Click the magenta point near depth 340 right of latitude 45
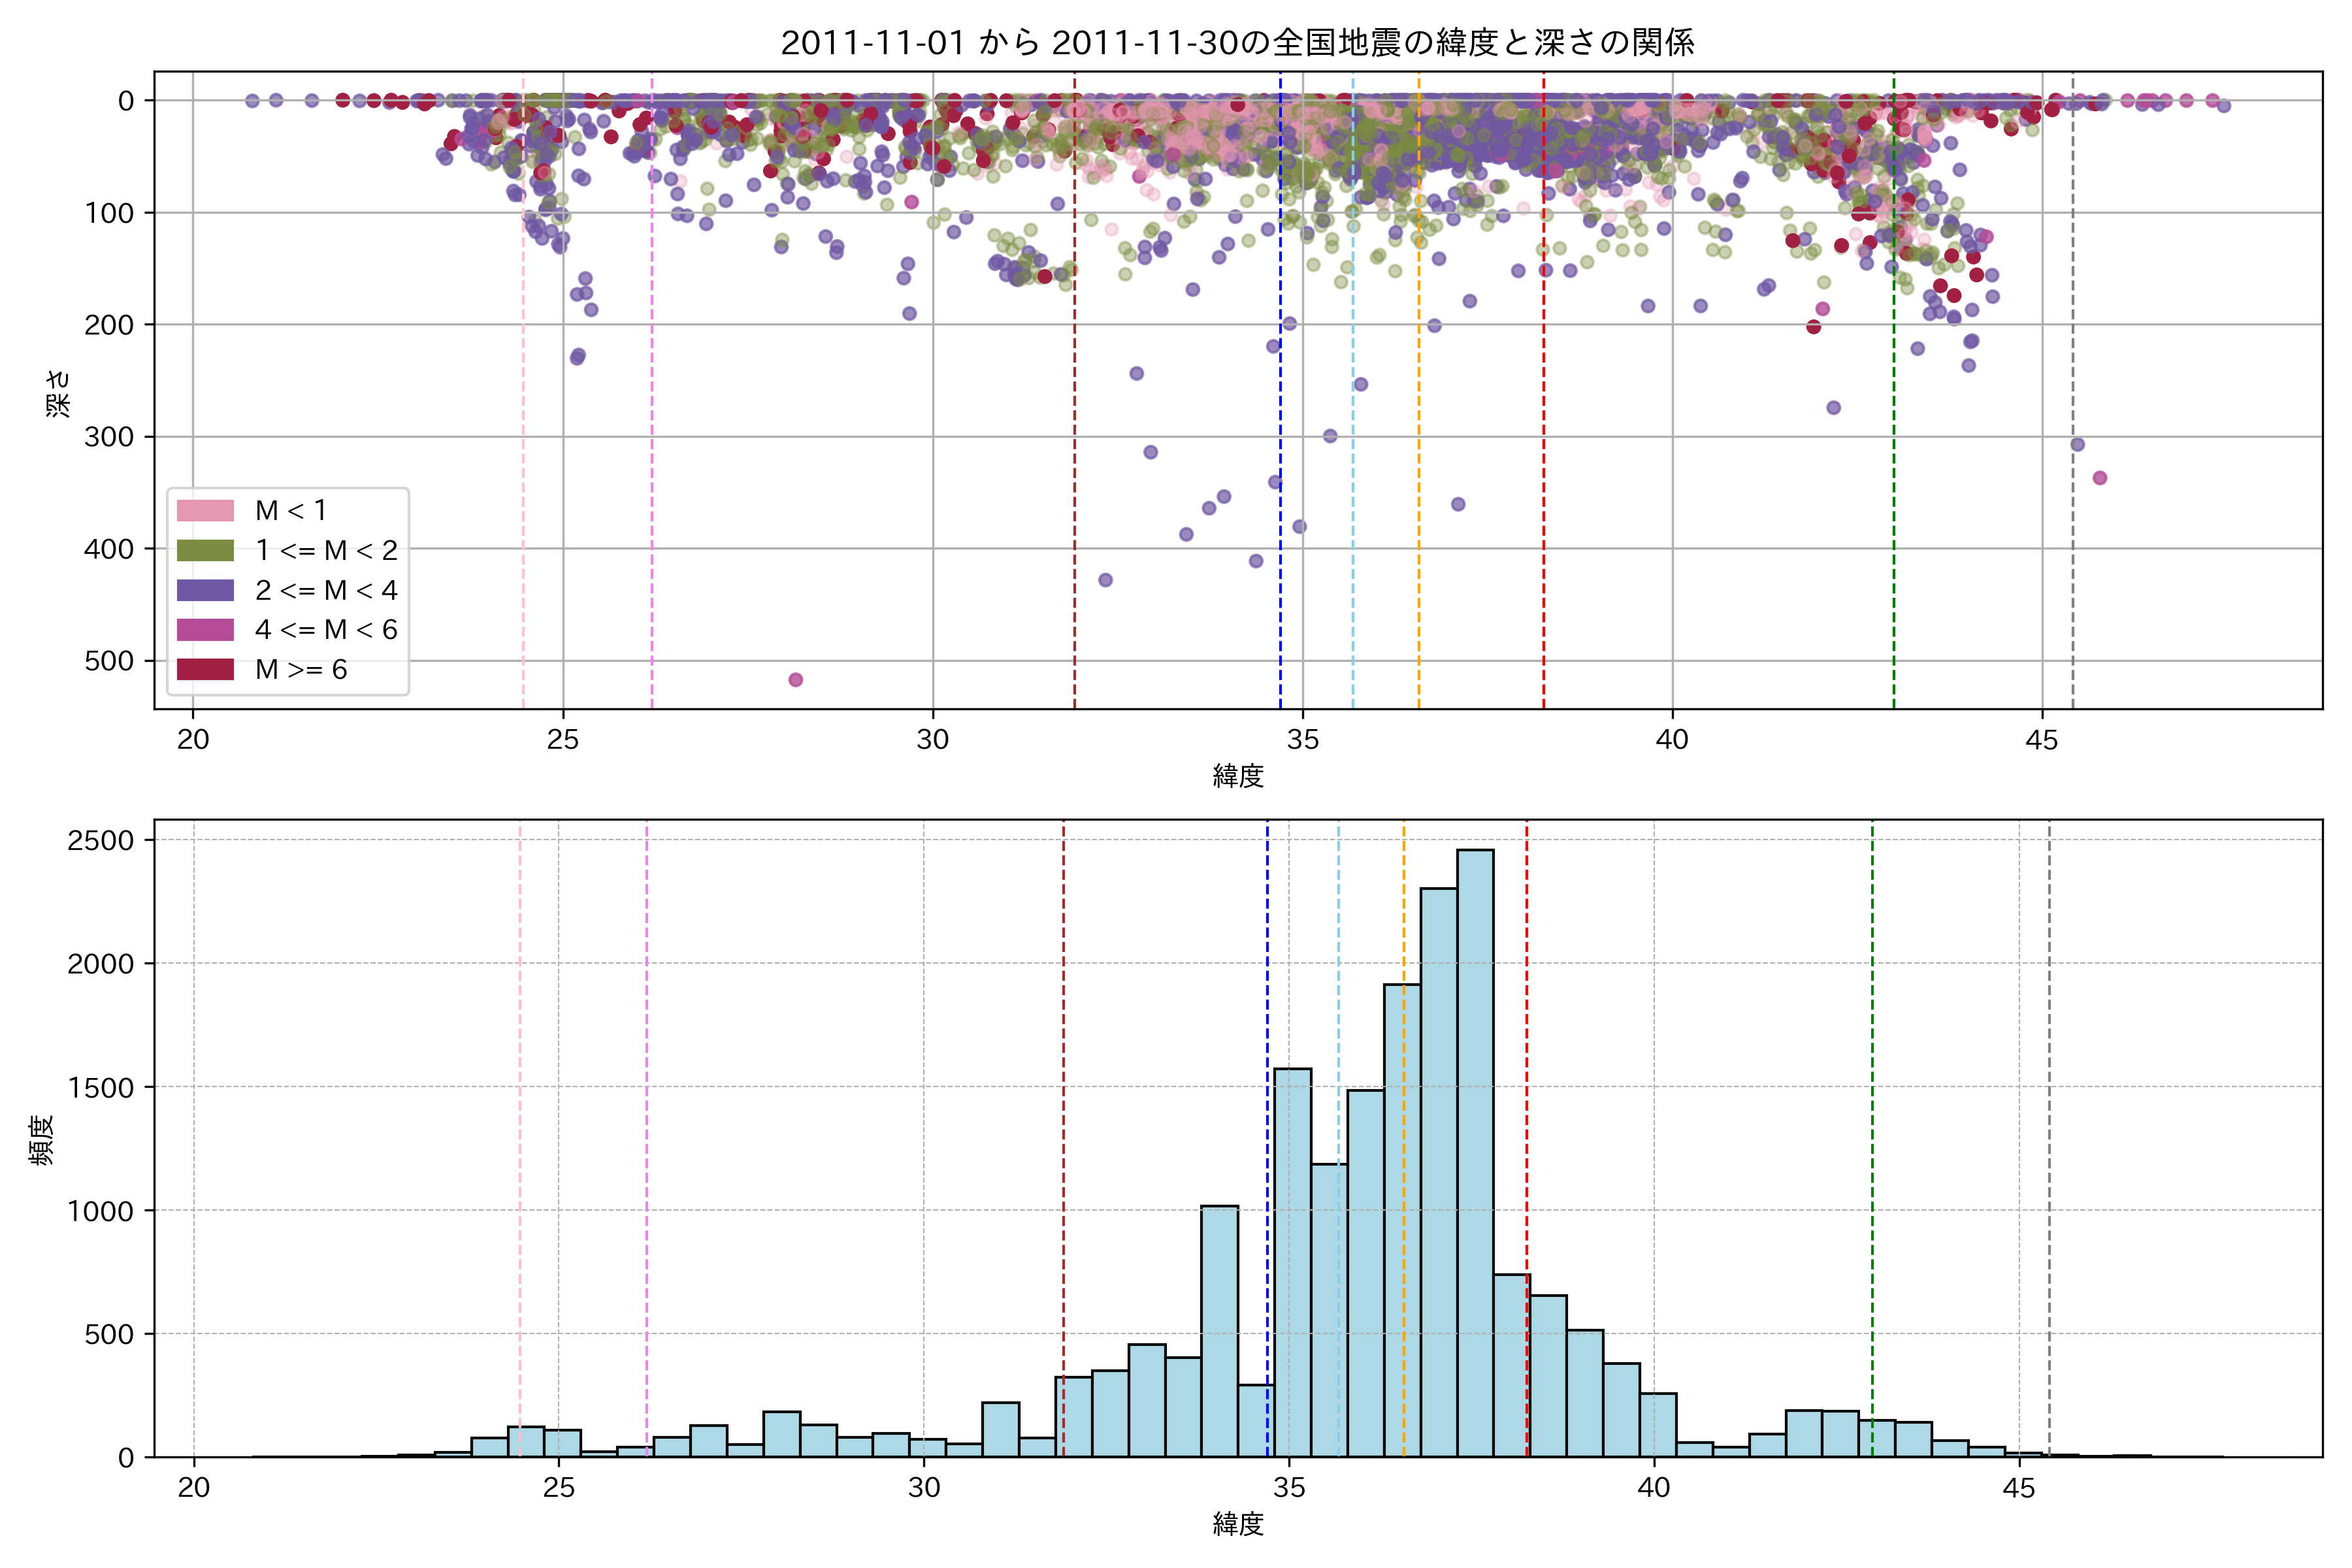 [x=2100, y=478]
